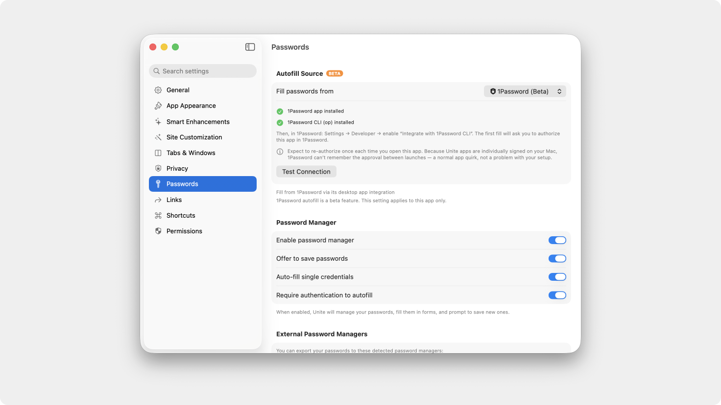Click the text "1Password CLI (op) installed"
721x405 pixels.
pyautogui.click(x=321, y=123)
